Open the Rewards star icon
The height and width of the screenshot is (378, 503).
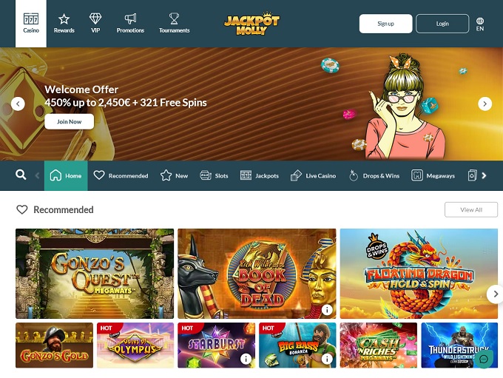coord(64,19)
